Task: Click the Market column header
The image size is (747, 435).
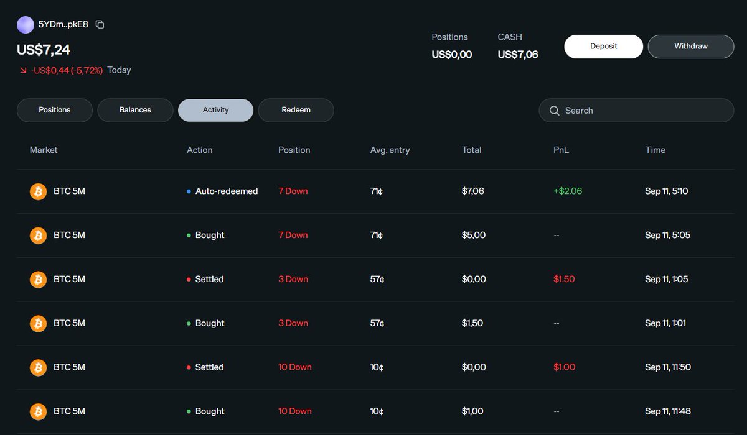Action: click(x=44, y=150)
